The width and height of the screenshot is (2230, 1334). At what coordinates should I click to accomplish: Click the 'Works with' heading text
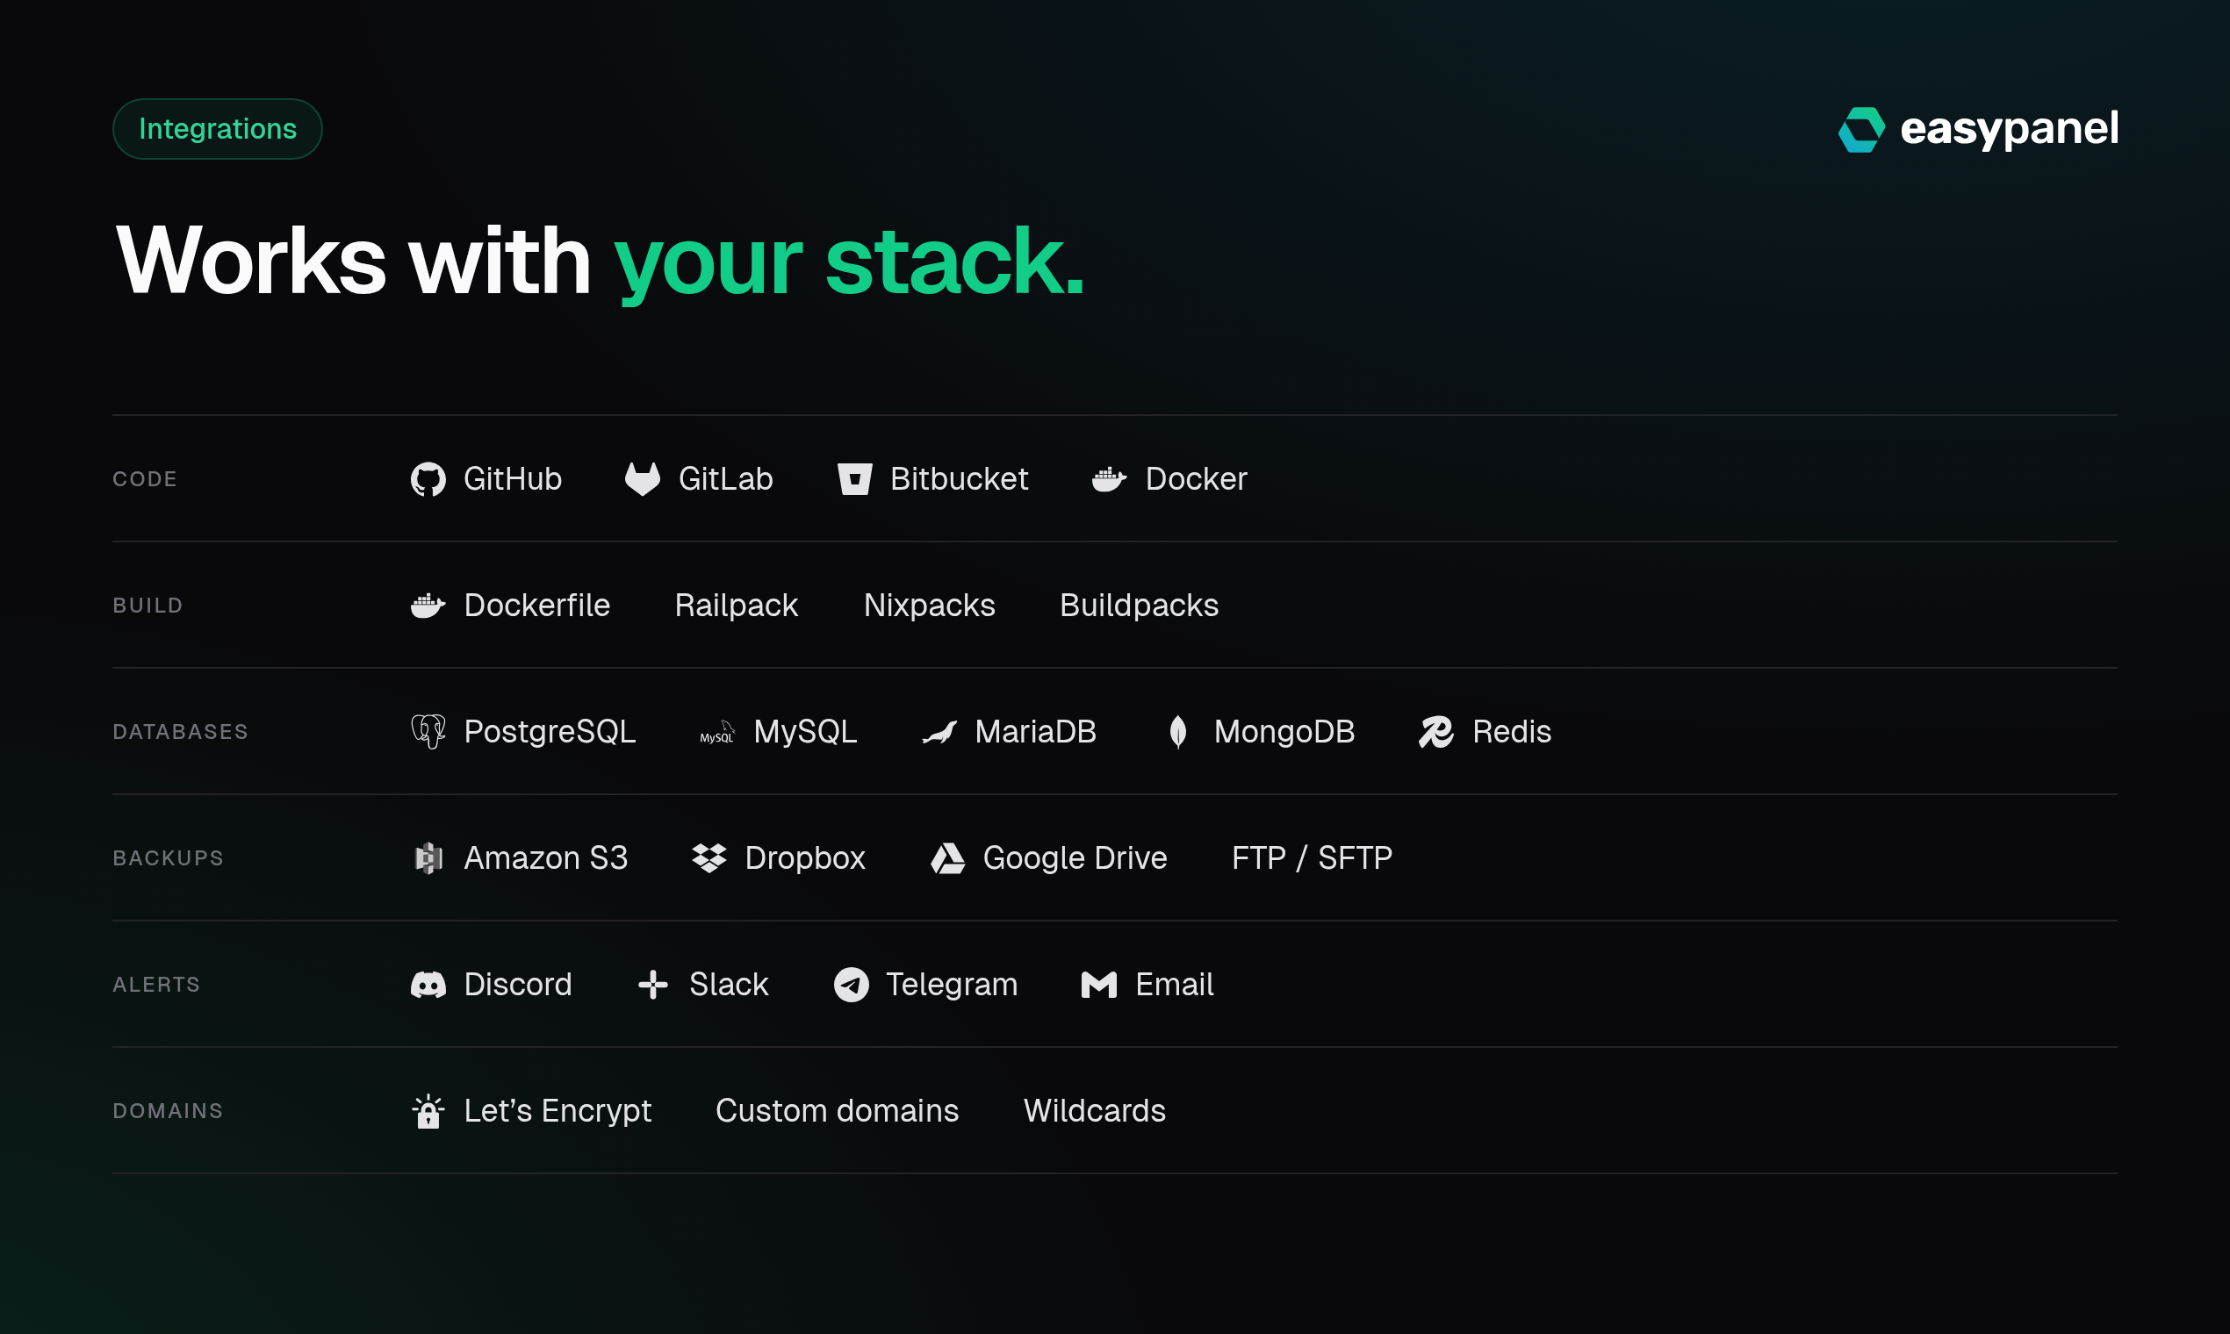354,261
